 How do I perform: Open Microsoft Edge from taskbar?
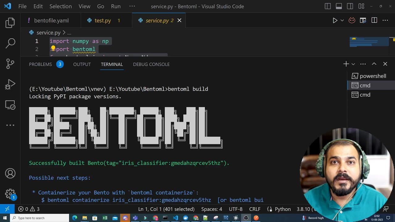coord(74,218)
